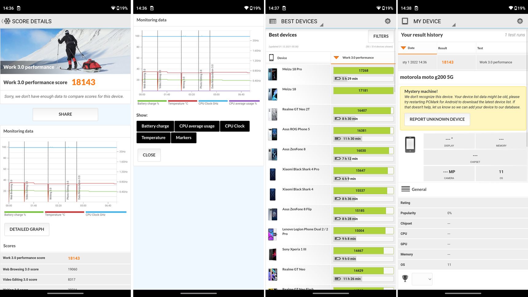Click the trophy icon near the dropdown
Screen dimensions: 528x297
405,278
